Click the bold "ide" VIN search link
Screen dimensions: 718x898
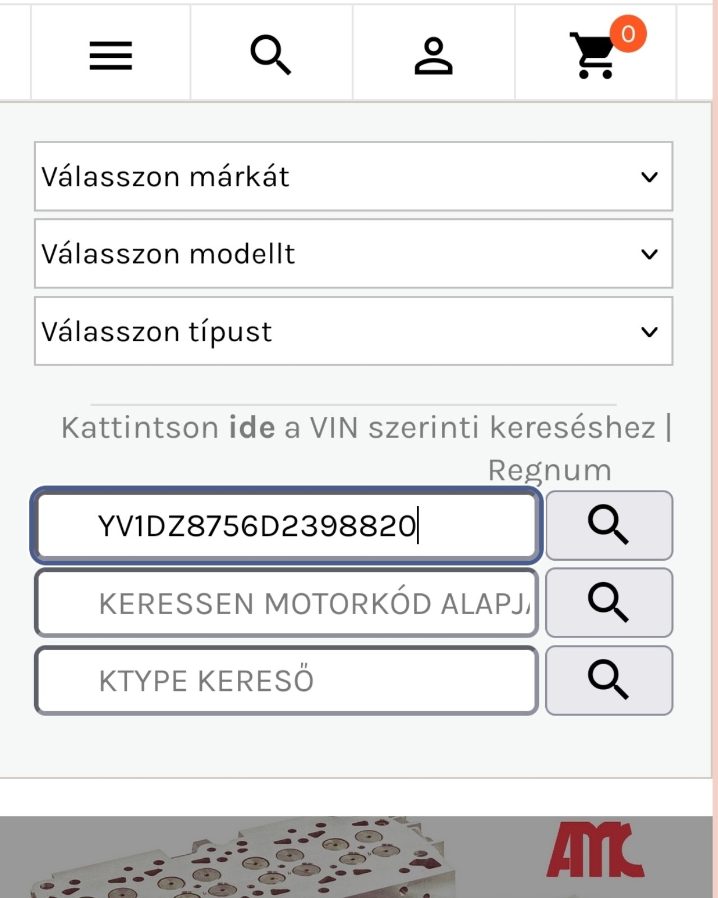click(252, 428)
